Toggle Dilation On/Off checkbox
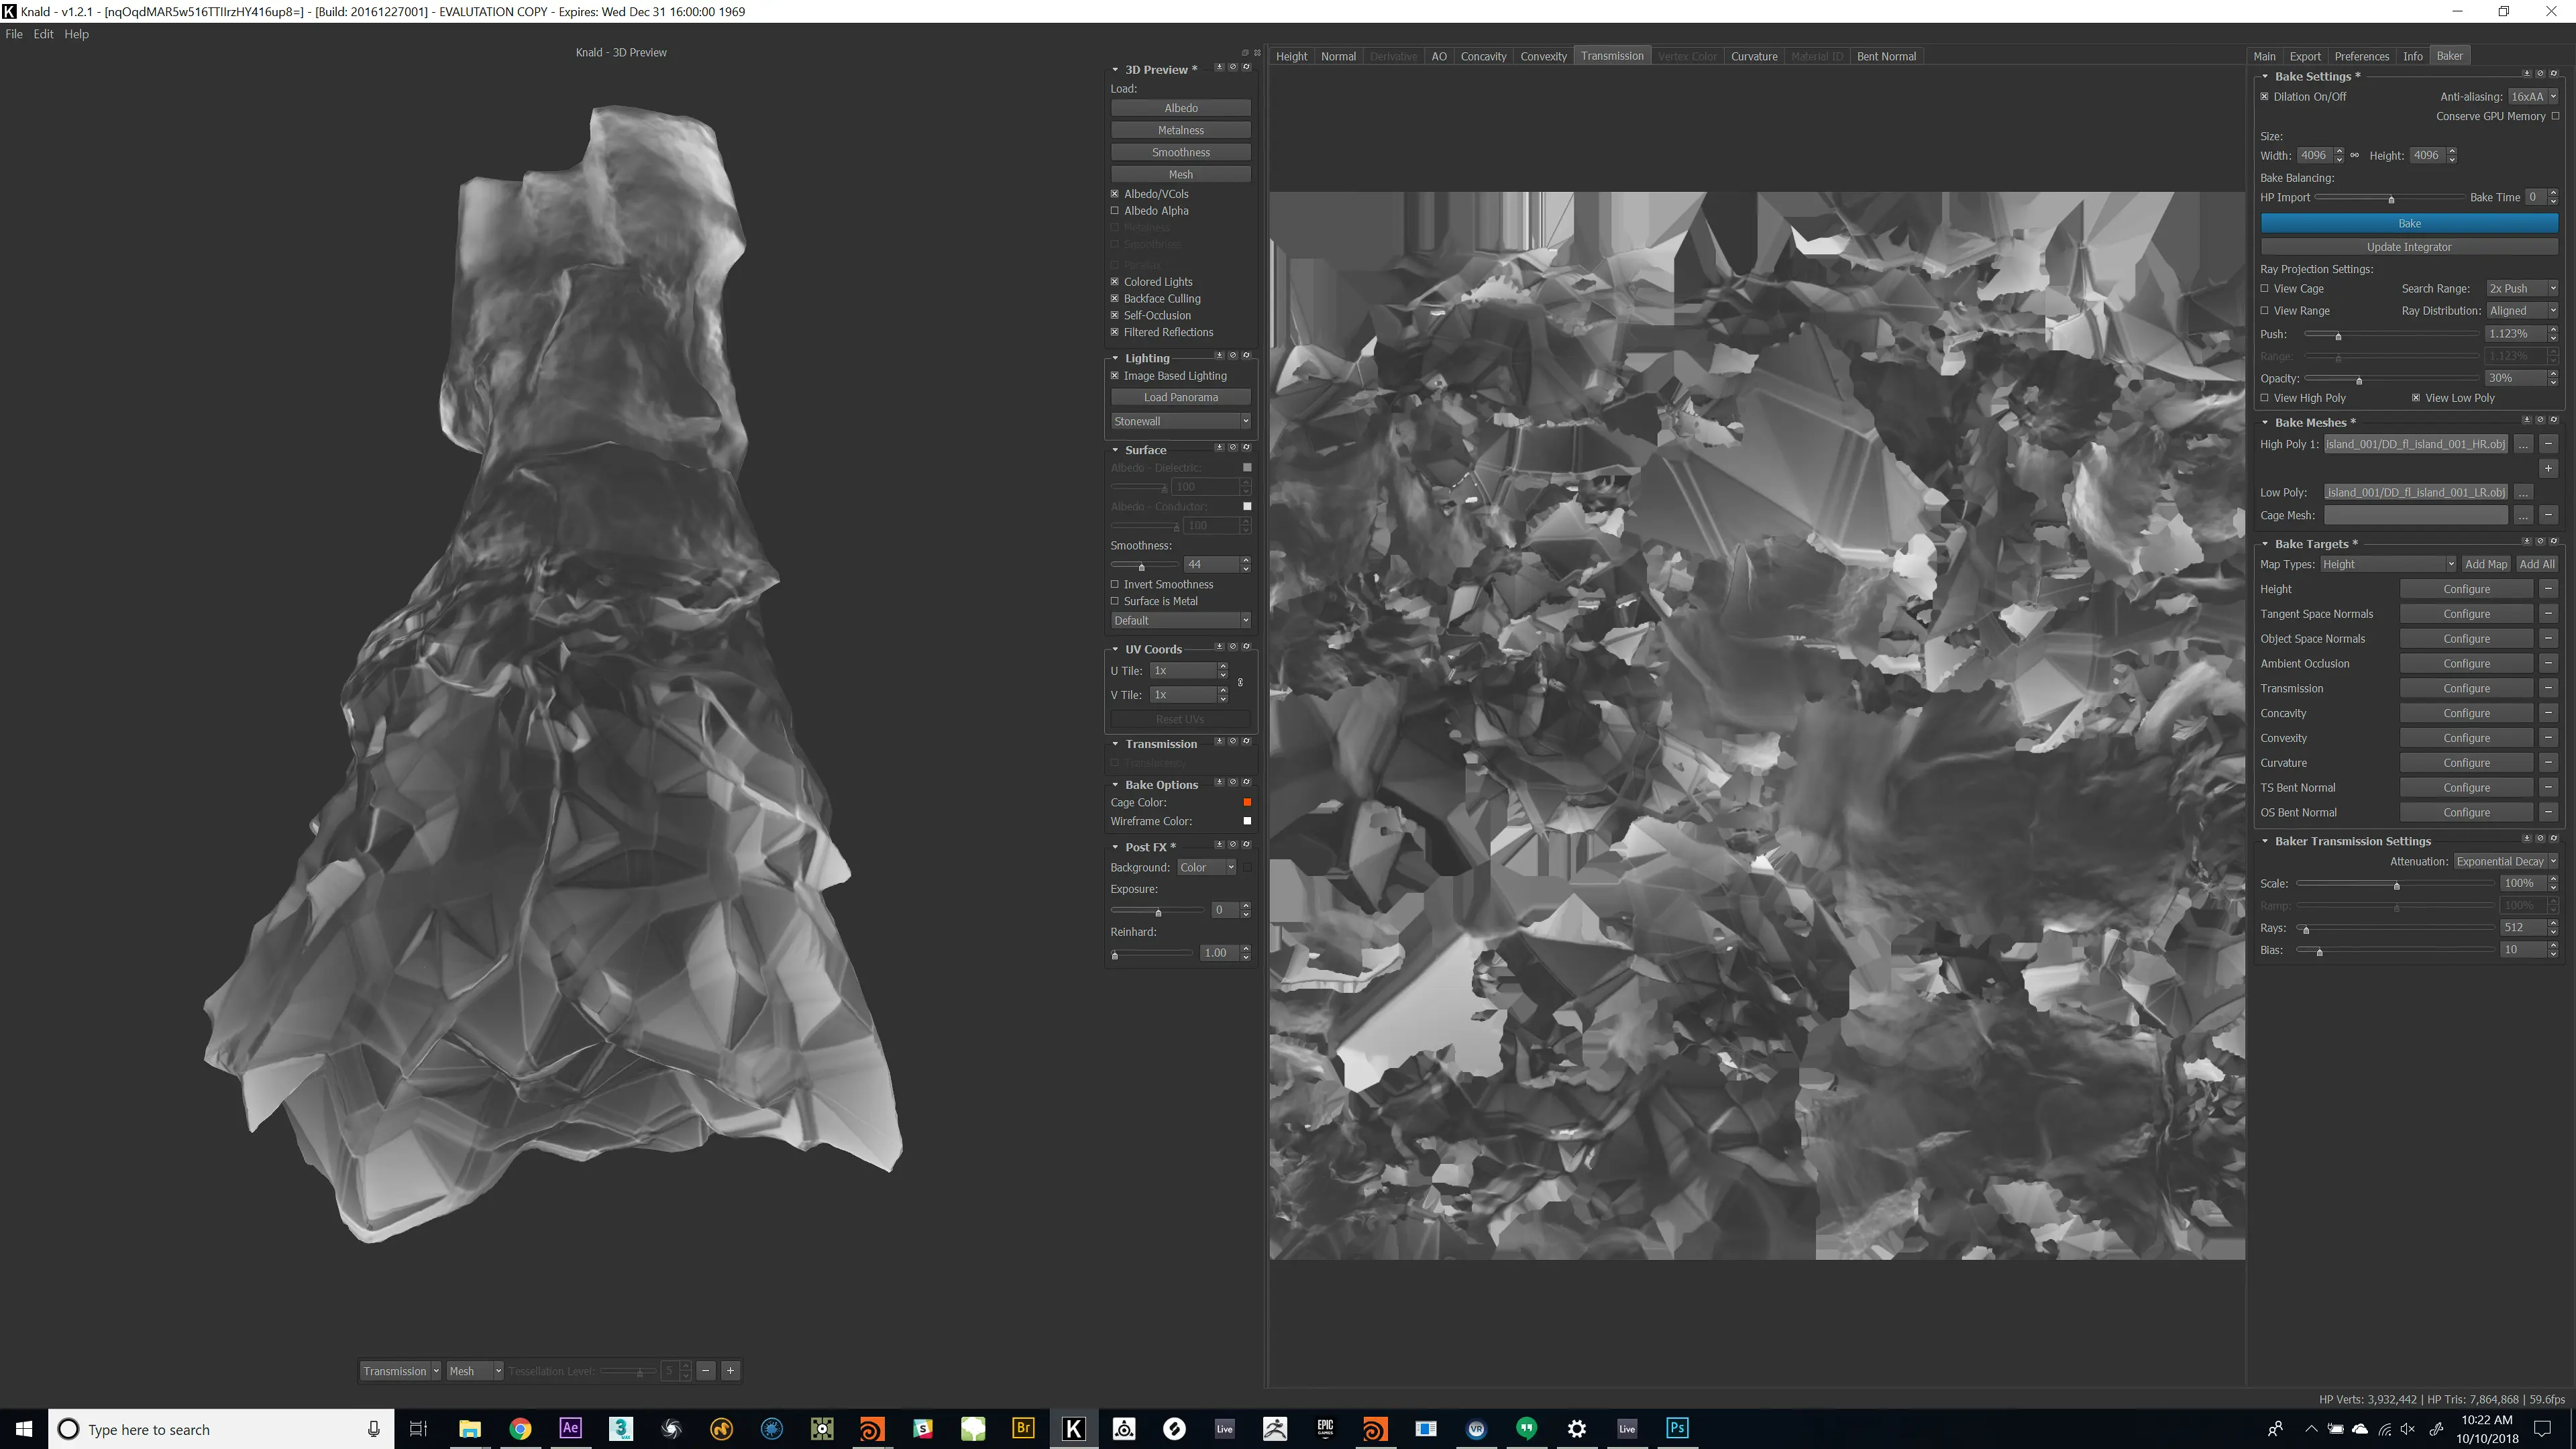 coord(2265,97)
